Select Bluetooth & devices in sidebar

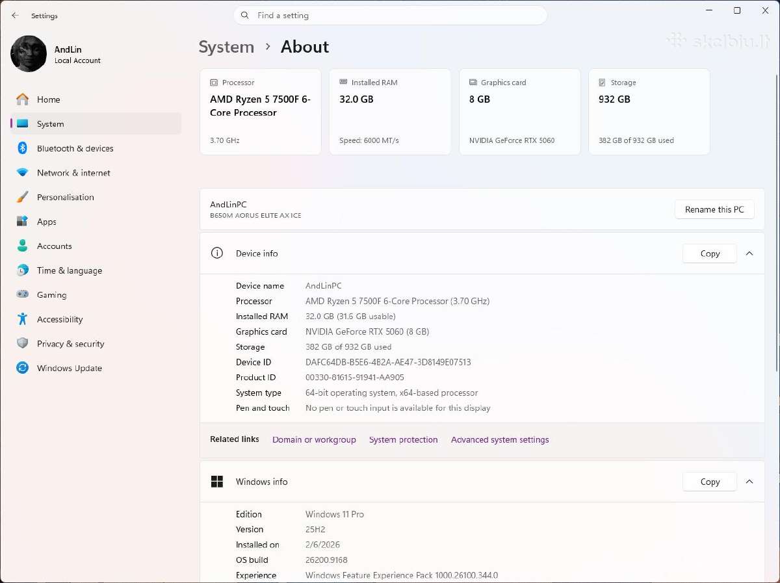(96, 148)
